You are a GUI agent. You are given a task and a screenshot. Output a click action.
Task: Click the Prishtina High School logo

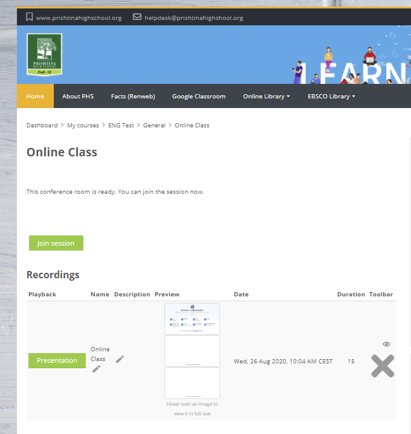click(x=44, y=54)
